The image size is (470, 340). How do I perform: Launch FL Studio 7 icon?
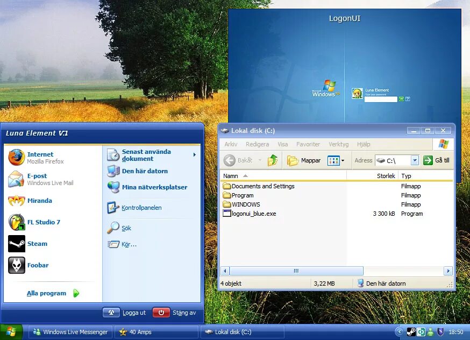click(x=16, y=222)
